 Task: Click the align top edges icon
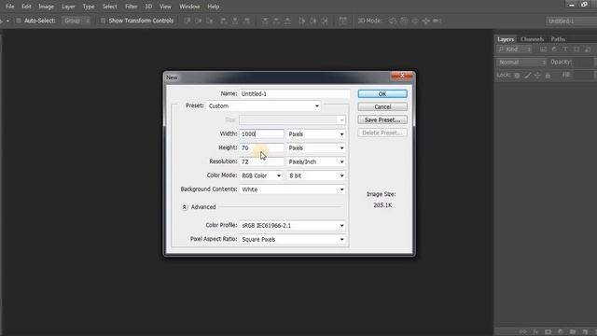(x=187, y=21)
